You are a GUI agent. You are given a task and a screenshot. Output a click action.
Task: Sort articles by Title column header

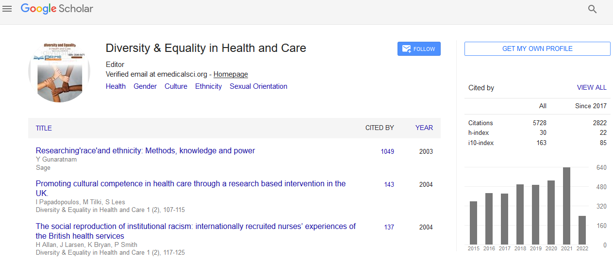click(44, 128)
